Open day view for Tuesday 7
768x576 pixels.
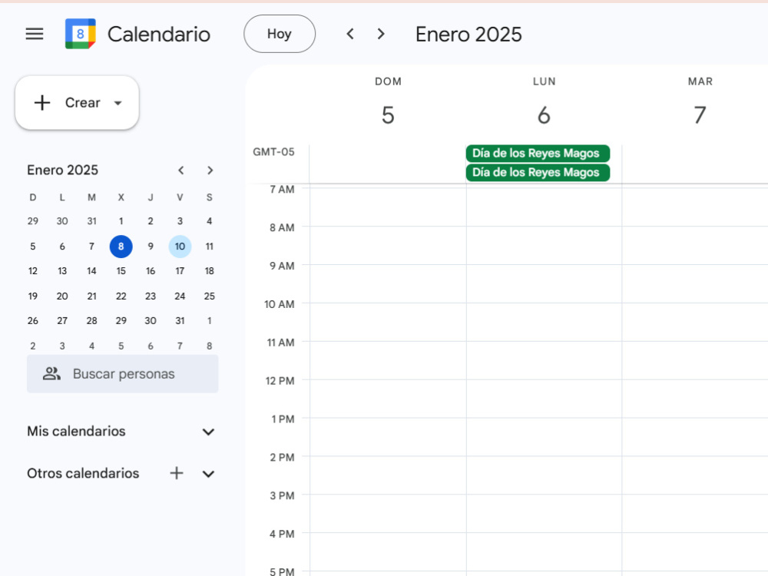coord(700,116)
